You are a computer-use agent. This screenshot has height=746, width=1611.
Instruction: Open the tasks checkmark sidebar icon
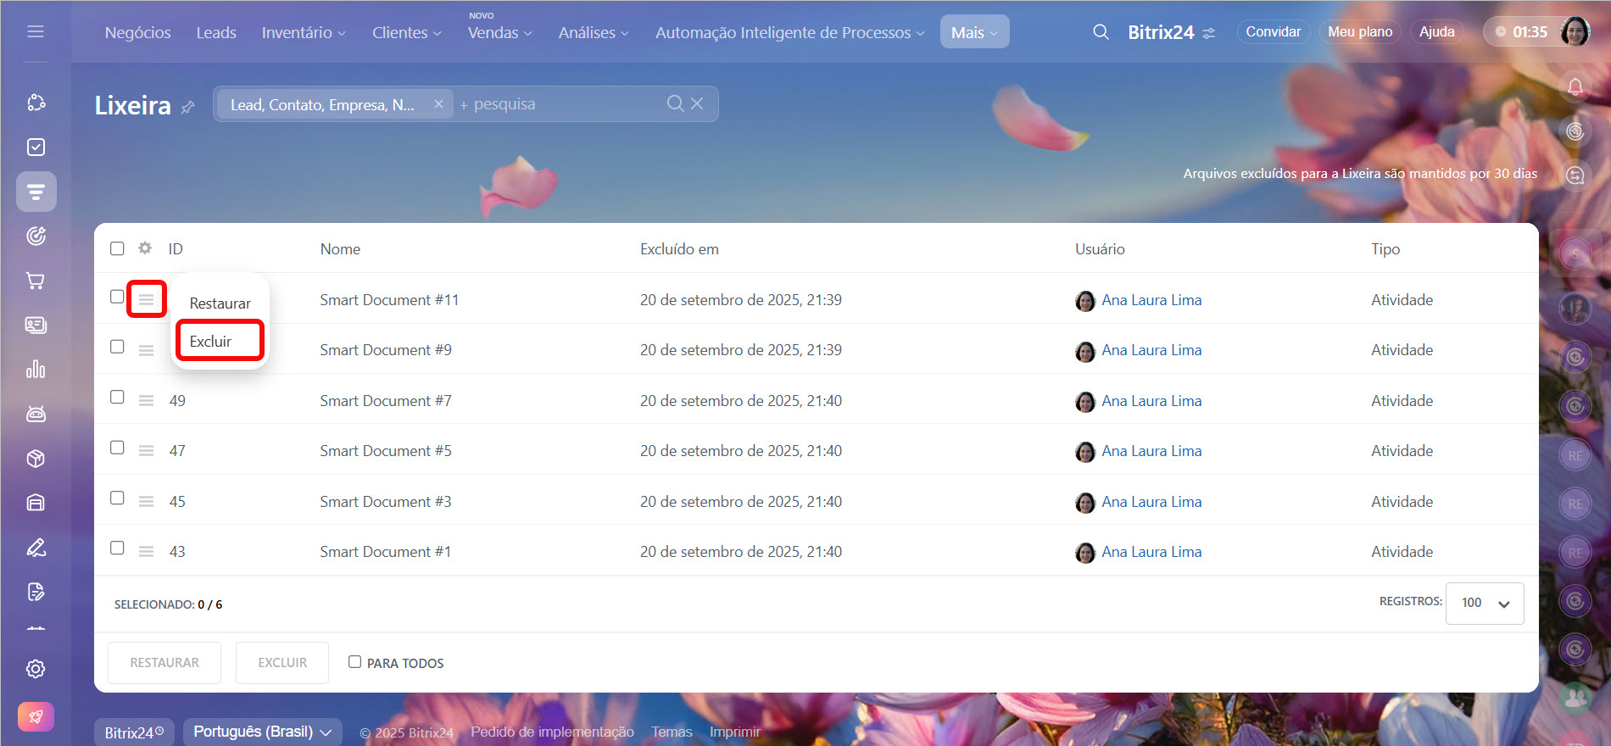pyautogui.click(x=36, y=147)
